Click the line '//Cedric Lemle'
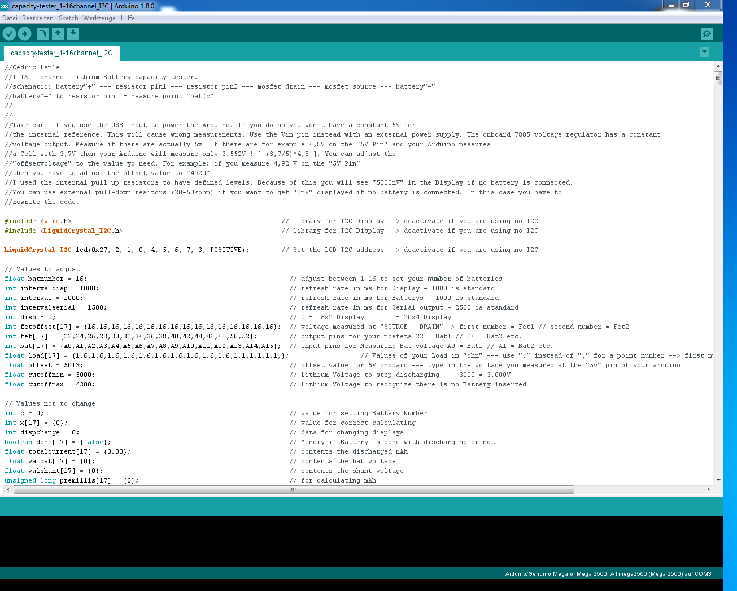Screen dimensions: 737x591 tap(32, 67)
